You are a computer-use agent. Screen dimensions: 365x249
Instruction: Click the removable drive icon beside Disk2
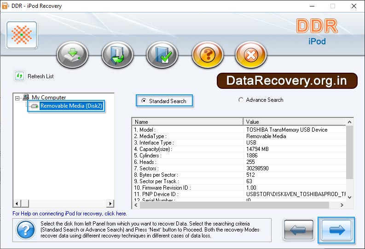35,106
